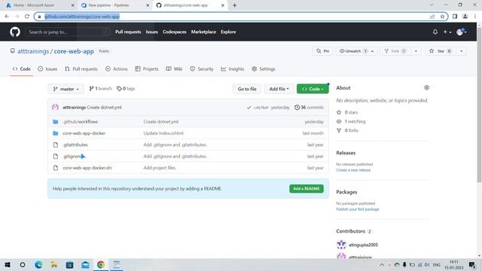Pin the repository
Screen dimensions: 482x271
click(323, 51)
